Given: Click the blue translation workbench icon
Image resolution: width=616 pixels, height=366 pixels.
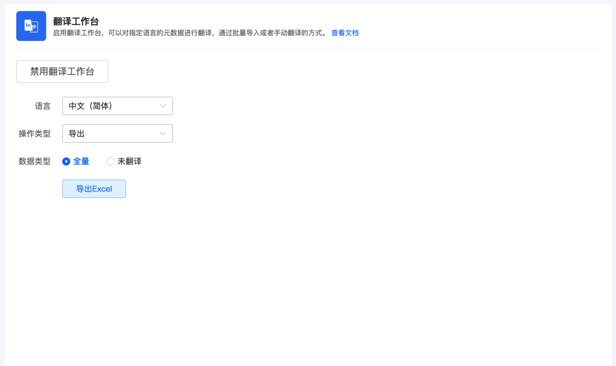Looking at the screenshot, I should coord(31,26).
